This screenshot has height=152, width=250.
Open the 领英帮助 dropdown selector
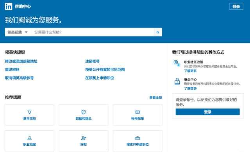[x=18, y=32]
